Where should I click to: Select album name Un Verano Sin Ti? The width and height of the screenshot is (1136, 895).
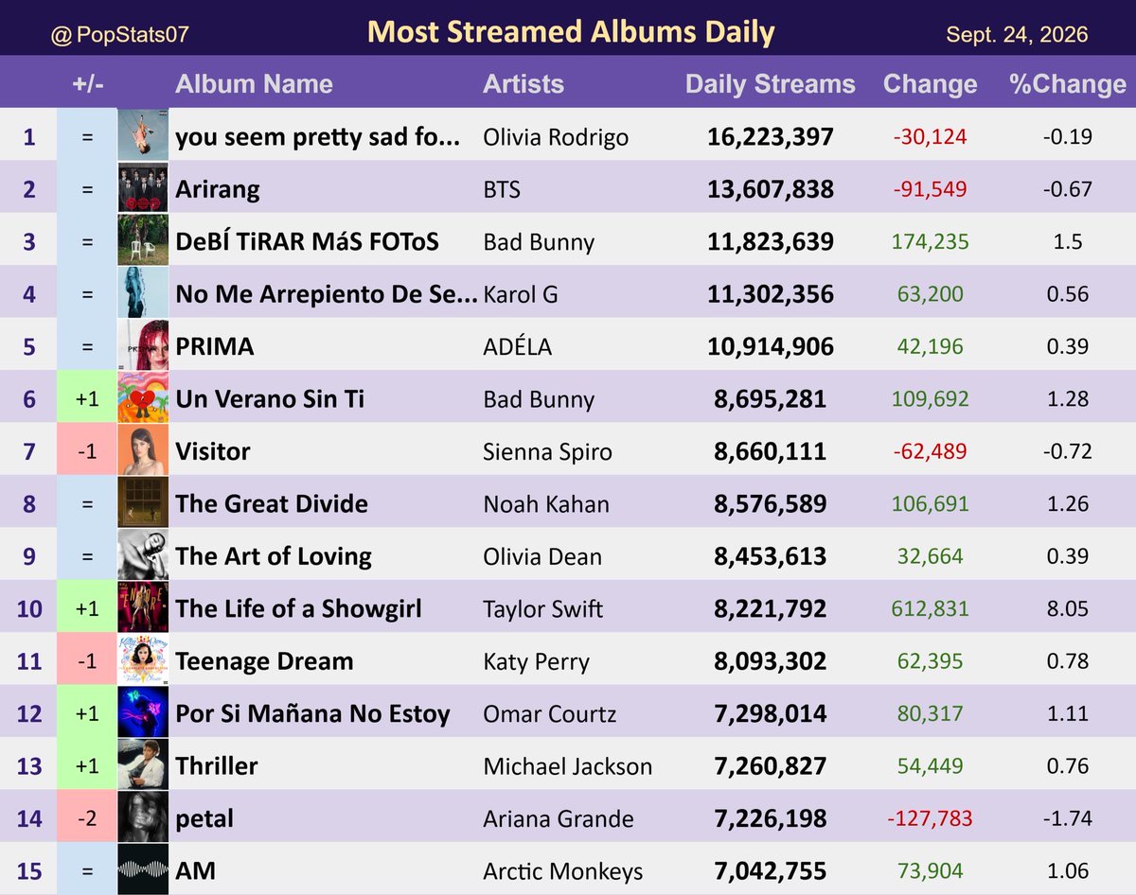click(x=270, y=399)
